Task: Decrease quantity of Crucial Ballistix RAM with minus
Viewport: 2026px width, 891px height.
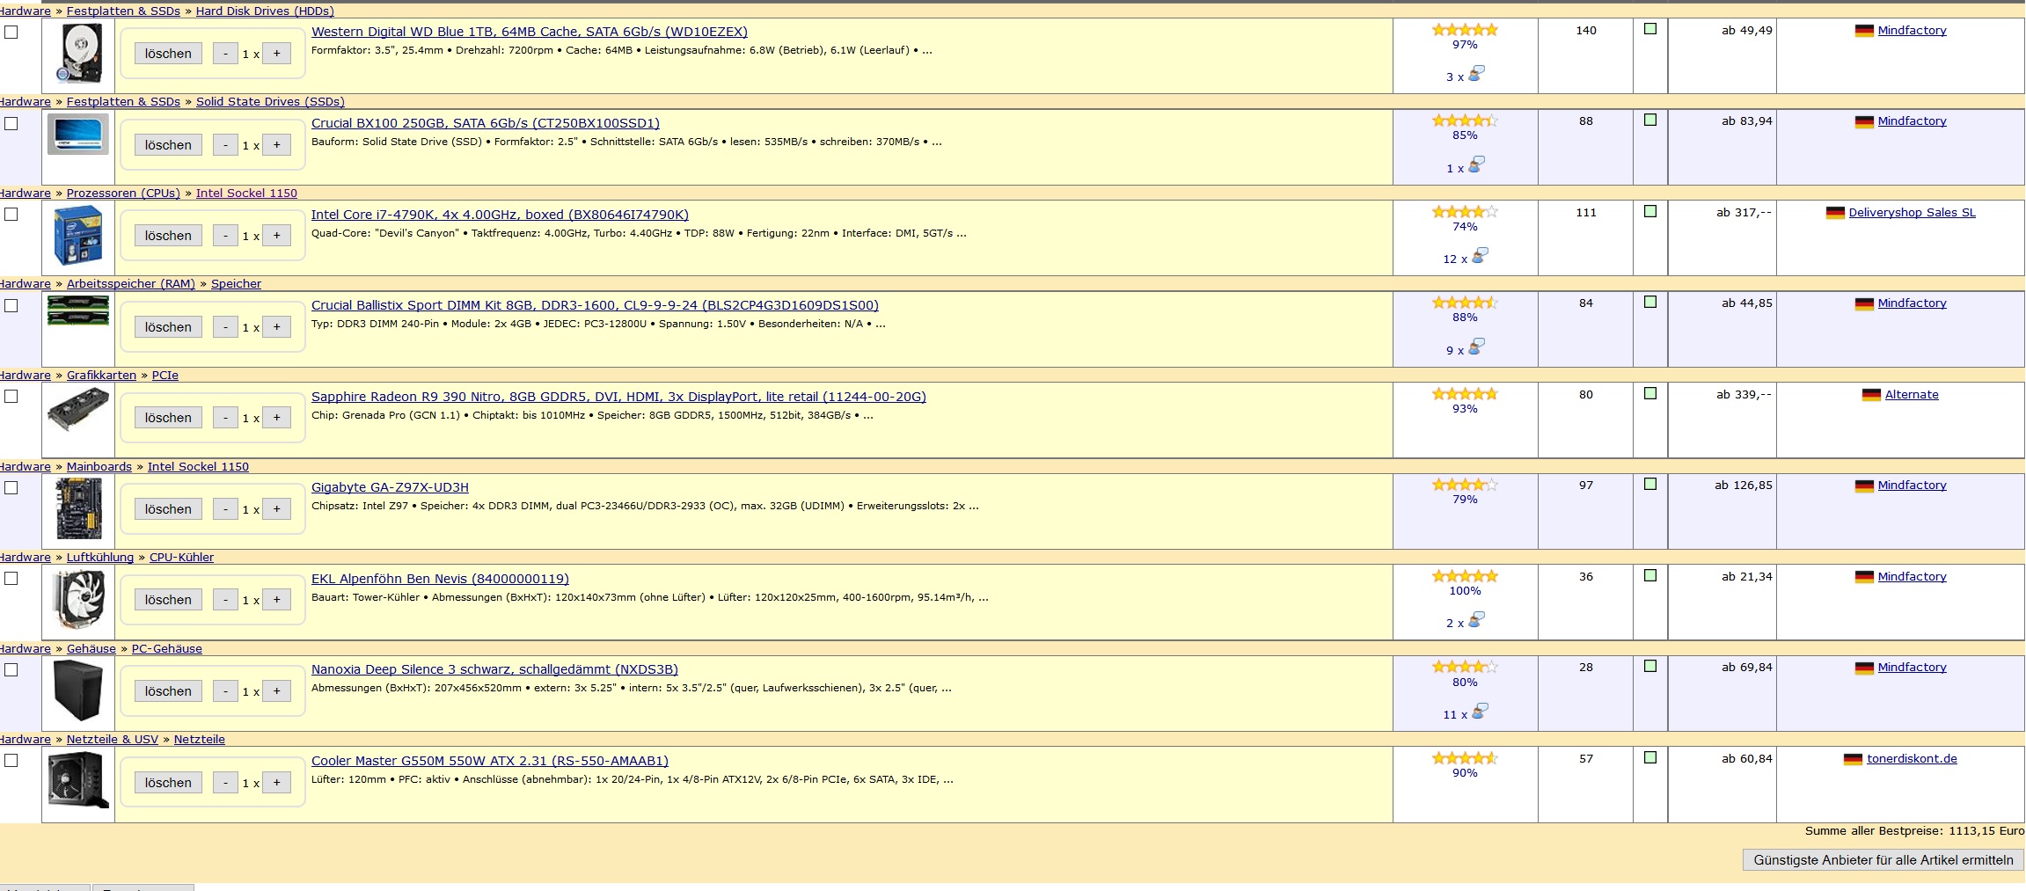Action: [225, 327]
